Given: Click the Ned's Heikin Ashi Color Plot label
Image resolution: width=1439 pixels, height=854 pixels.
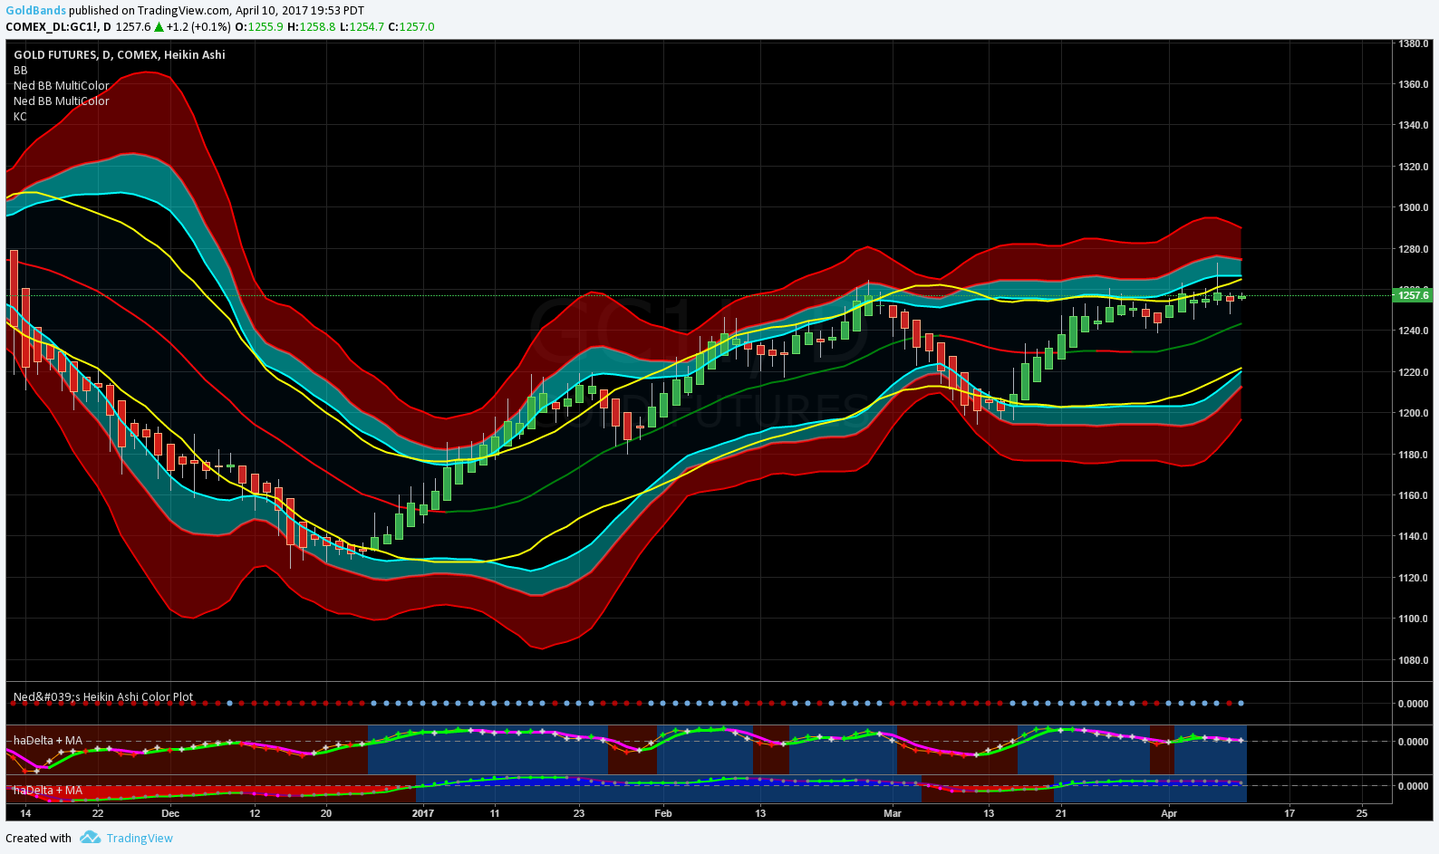Looking at the screenshot, I should pyautogui.click(x=103, y=697).
